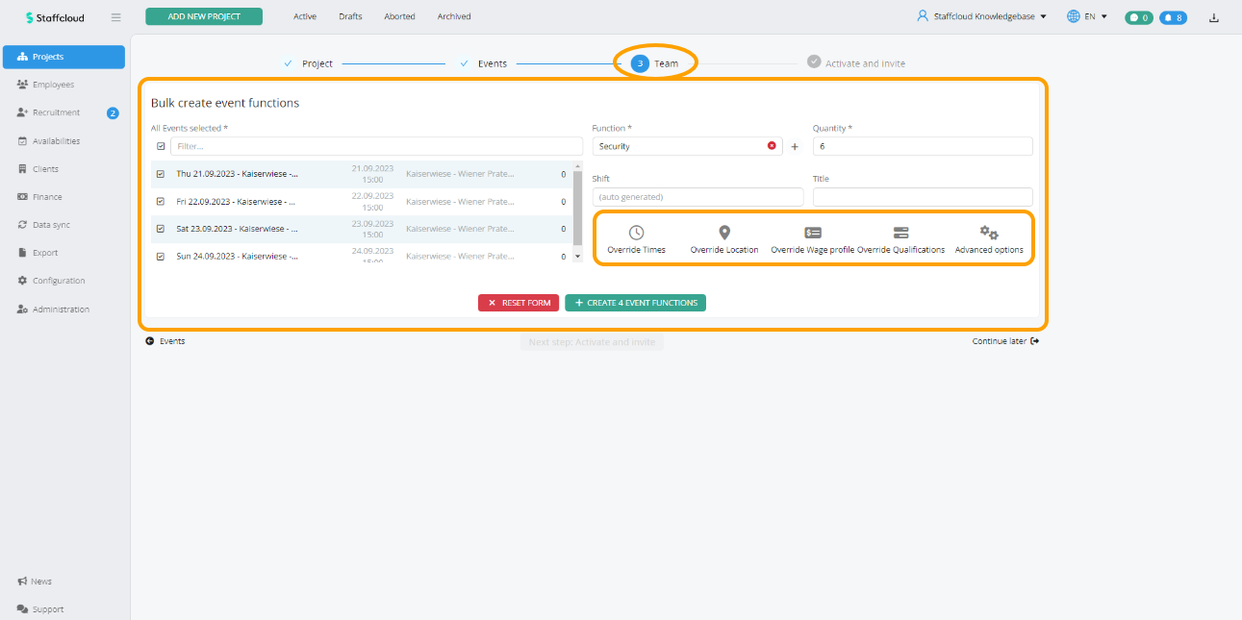Click Next step: Activate and invite button
The width and height of the screenshot is (1242, 620).
[592, 342]
